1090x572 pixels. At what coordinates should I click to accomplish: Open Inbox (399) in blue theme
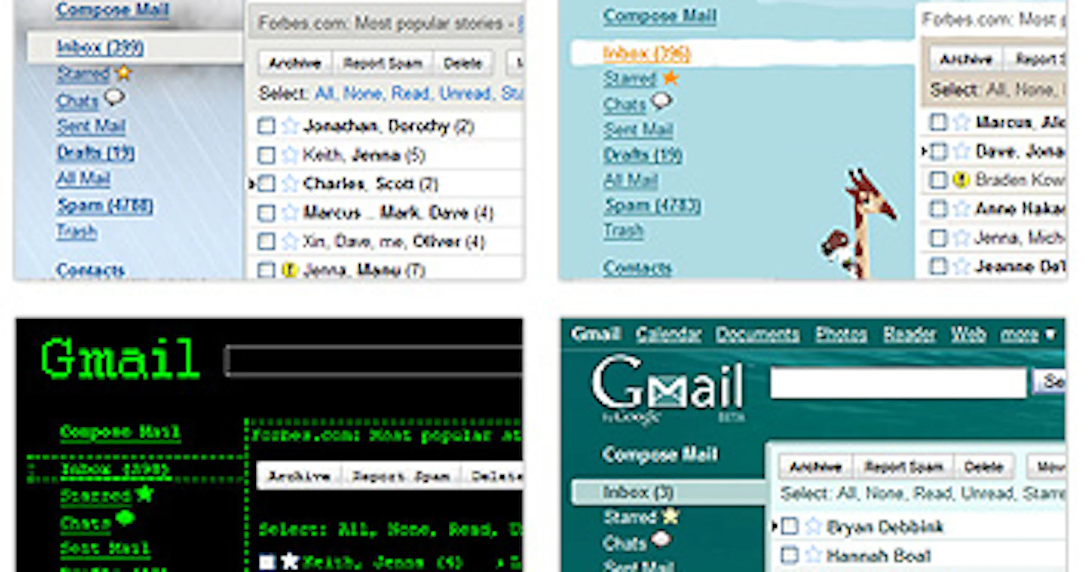[x=100, y=47]
